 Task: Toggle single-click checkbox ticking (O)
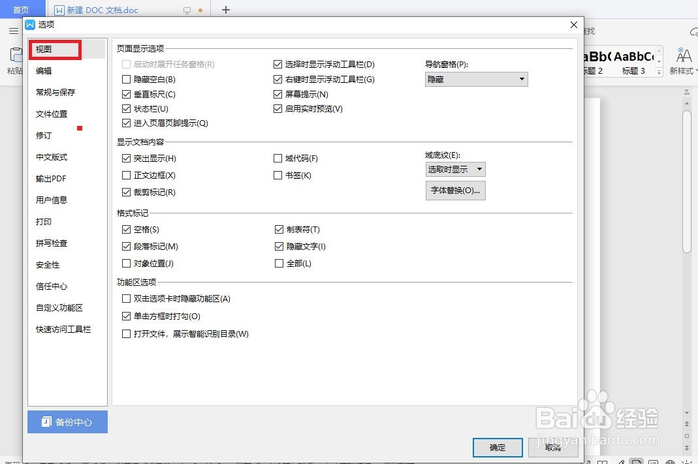pyautogui.click(x=127, y=316)
